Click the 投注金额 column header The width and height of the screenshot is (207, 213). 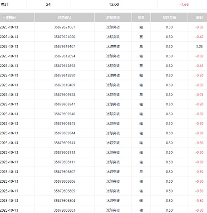point(169,18)
